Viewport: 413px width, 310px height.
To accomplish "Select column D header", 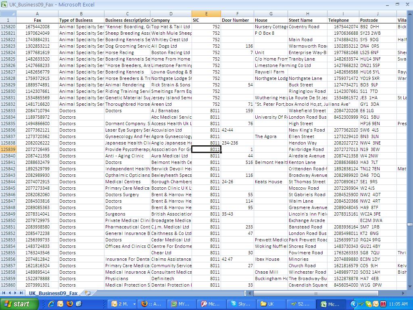I will pyautogui.click(x=171, y=13).
